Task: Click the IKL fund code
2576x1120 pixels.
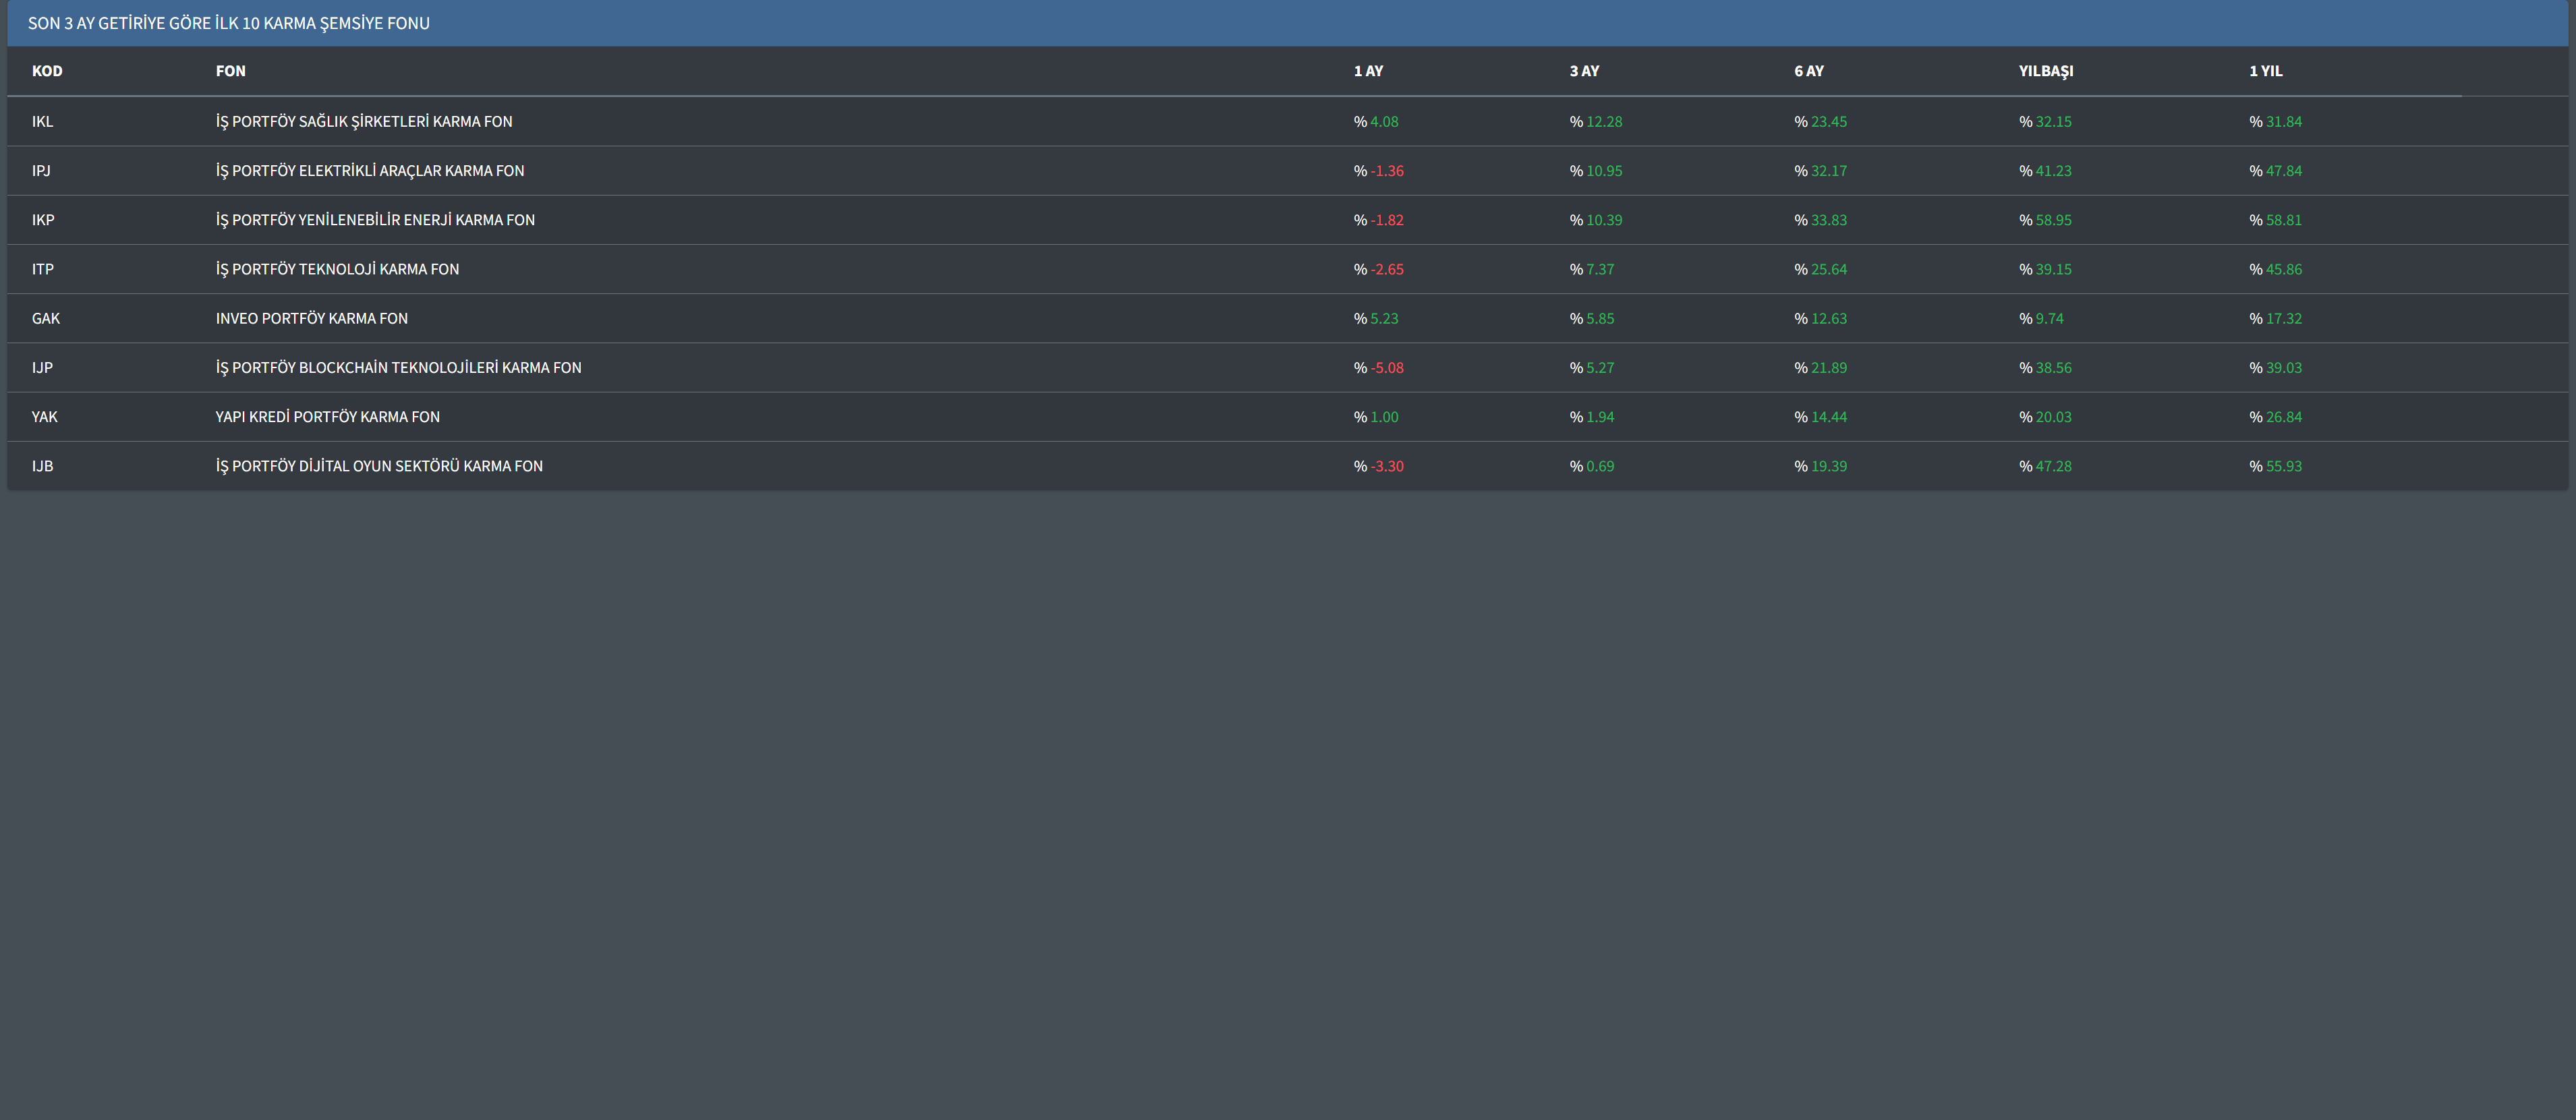Action: pyautogui.click(x=42, y=121)
